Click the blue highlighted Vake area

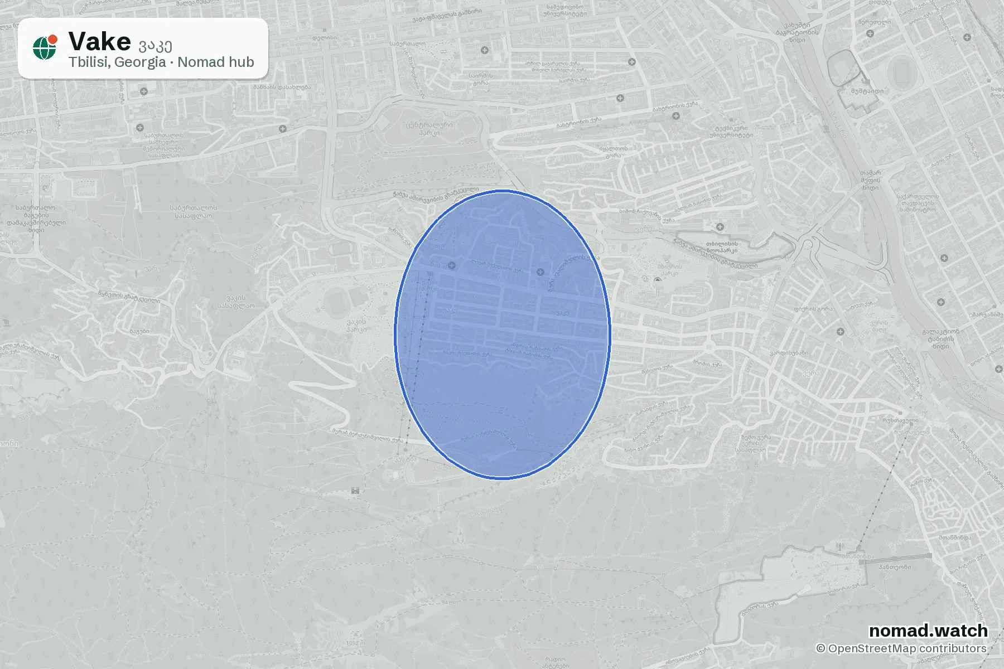tap(503, 334)
